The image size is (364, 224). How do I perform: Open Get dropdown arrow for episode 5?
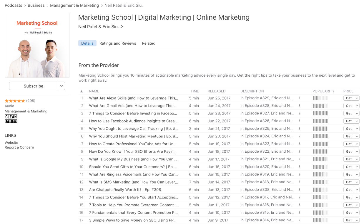tap(357, 129)
